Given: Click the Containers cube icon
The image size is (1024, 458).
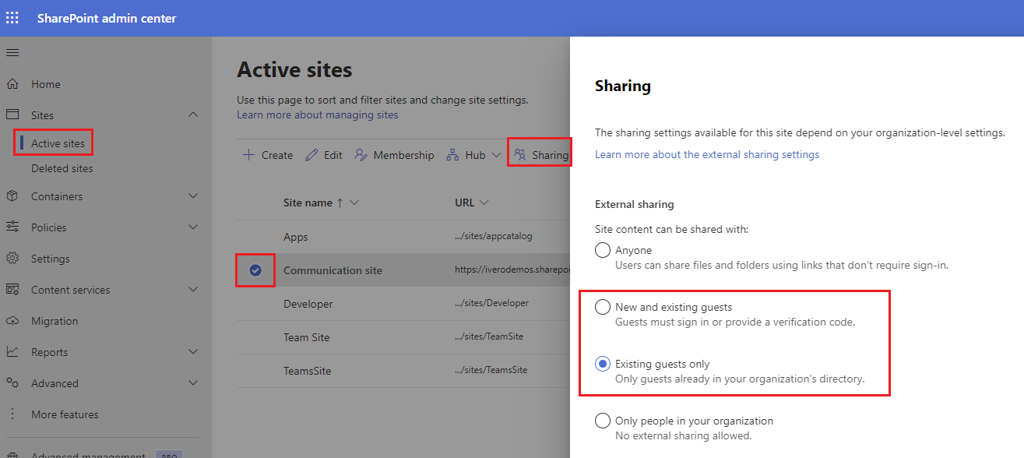Looking at the screenshot, I should pyautogui.click(x=12, y=196).
